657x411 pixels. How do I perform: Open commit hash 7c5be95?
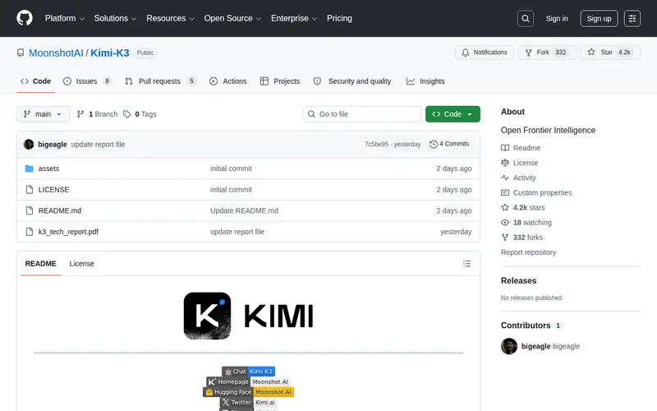(x=376, y=145)
